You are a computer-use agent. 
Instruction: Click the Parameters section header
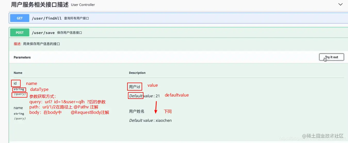click(x=22, y=57)
